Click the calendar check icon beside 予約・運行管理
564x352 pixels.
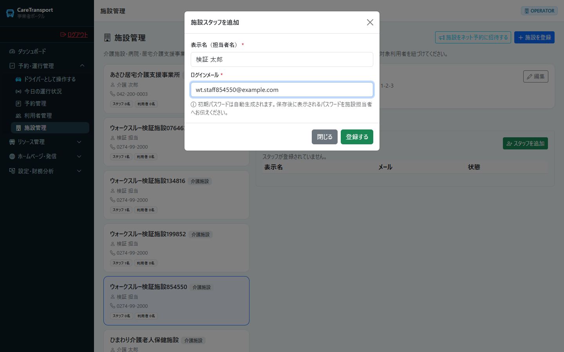tap(12, 66)
